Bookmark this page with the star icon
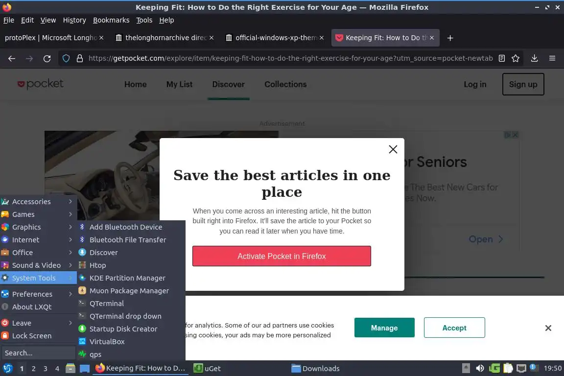This screenshot has height=376, width=564. [x=516, y=58]
